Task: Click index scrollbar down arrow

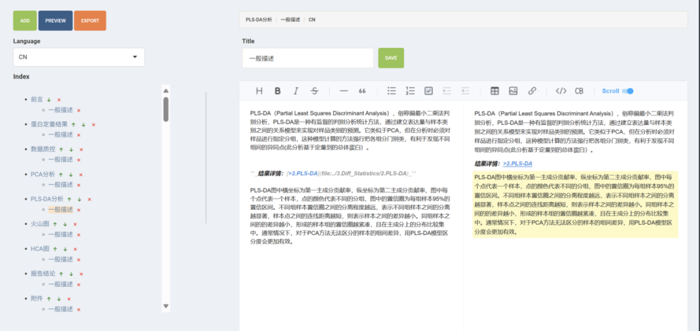Action: click(166, 306)
